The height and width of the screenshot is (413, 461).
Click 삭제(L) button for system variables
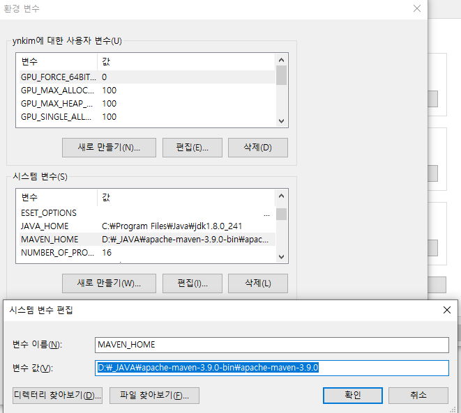point(258,283)
